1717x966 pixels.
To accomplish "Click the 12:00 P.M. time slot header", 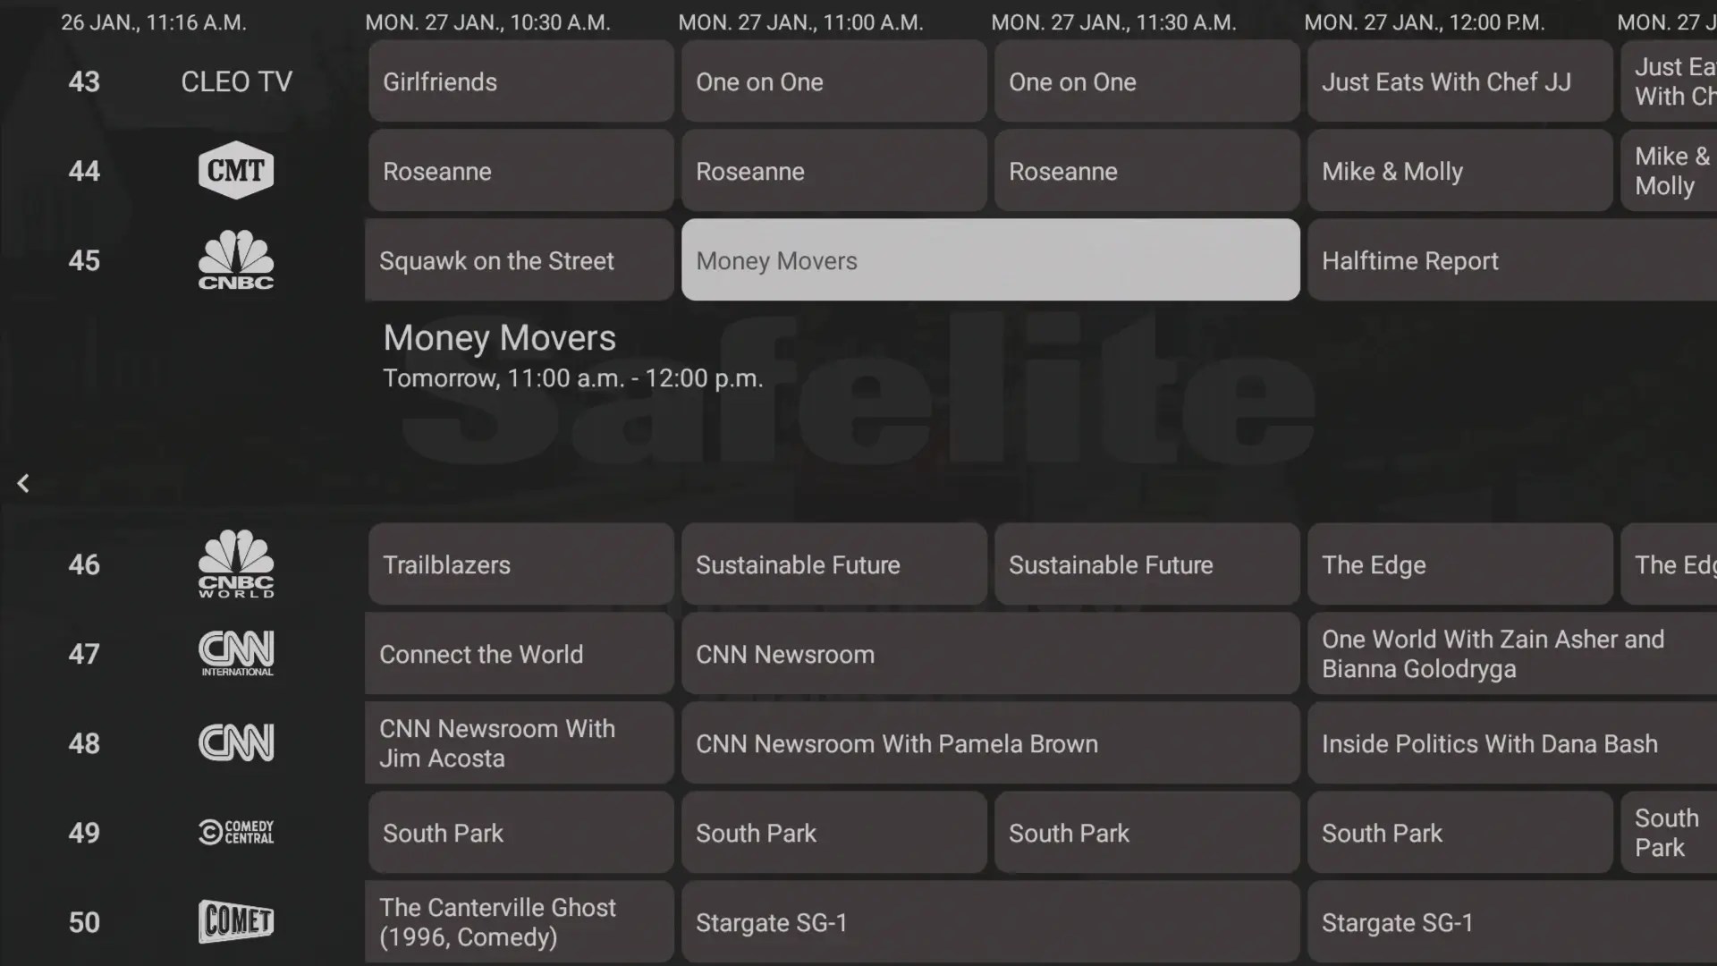I will click(x=1425, y=22).
